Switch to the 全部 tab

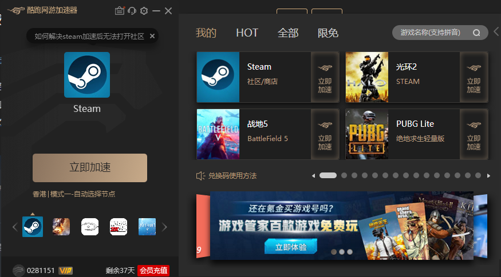click(288, 33)
